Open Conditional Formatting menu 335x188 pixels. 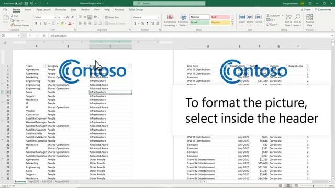[x=170, y=20]
